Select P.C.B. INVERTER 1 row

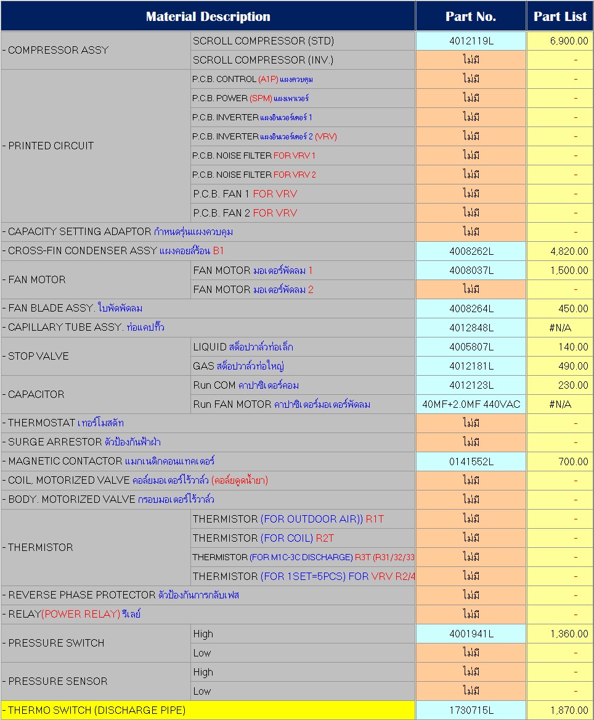click(x=303, y=118)
